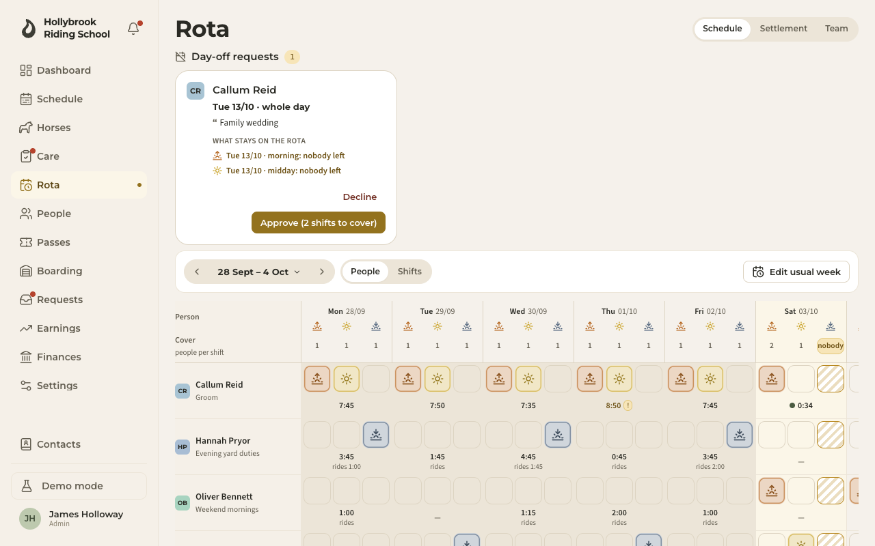Viewport: 875px width, 546px height.
Task: Click the Demo mode flask button
Action: coord(79,486)
